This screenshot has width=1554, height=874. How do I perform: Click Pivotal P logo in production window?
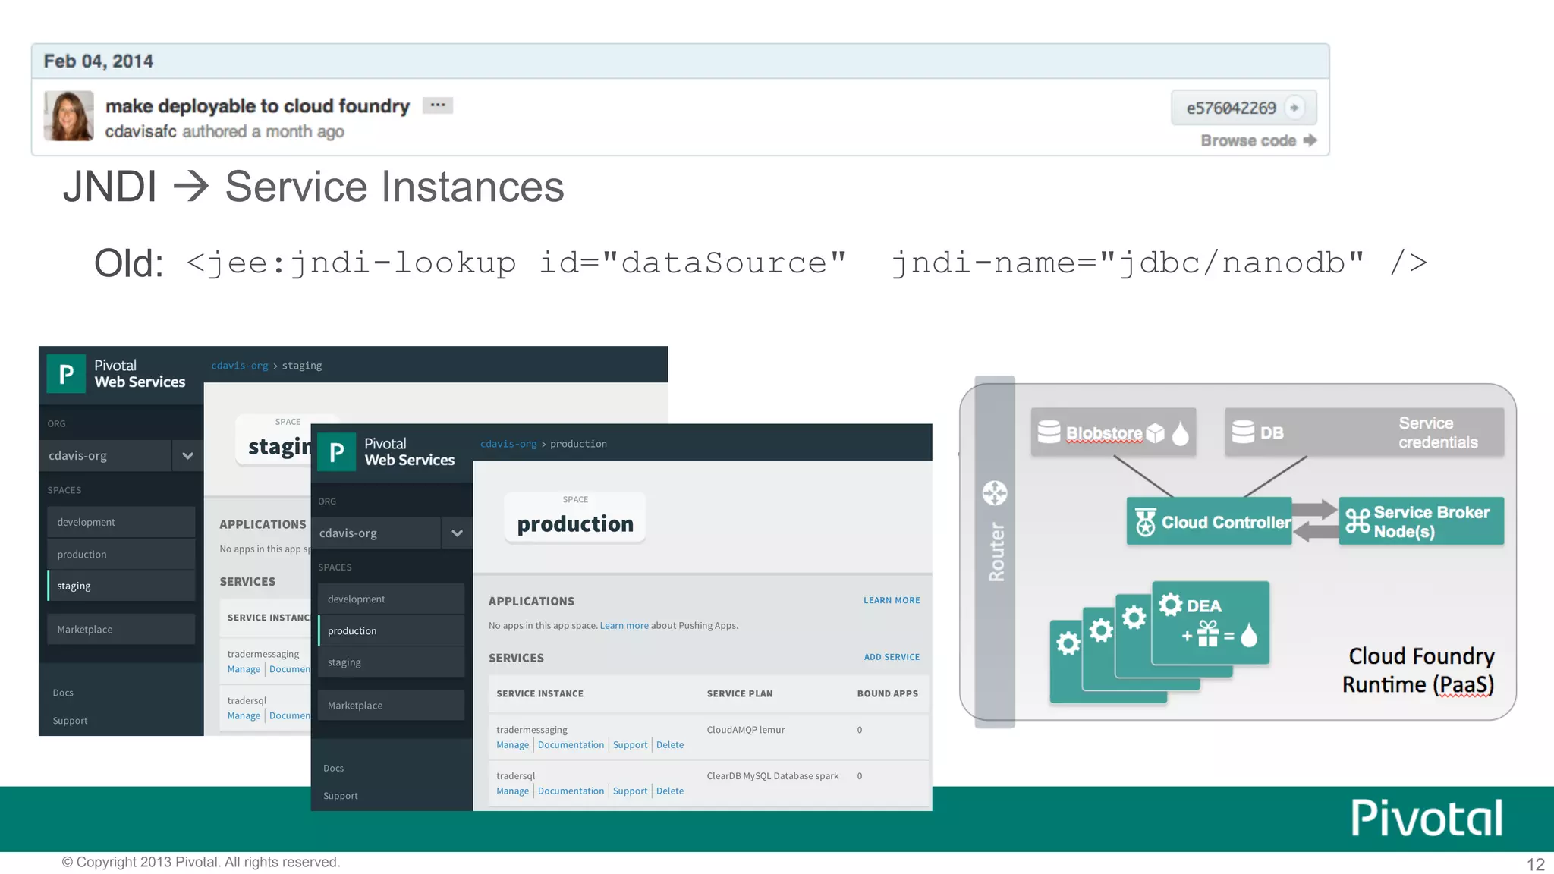coord(336,451)
